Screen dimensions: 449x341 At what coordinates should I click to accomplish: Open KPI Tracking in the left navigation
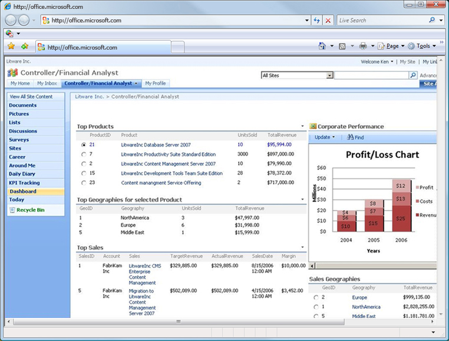tap(24, 183)
